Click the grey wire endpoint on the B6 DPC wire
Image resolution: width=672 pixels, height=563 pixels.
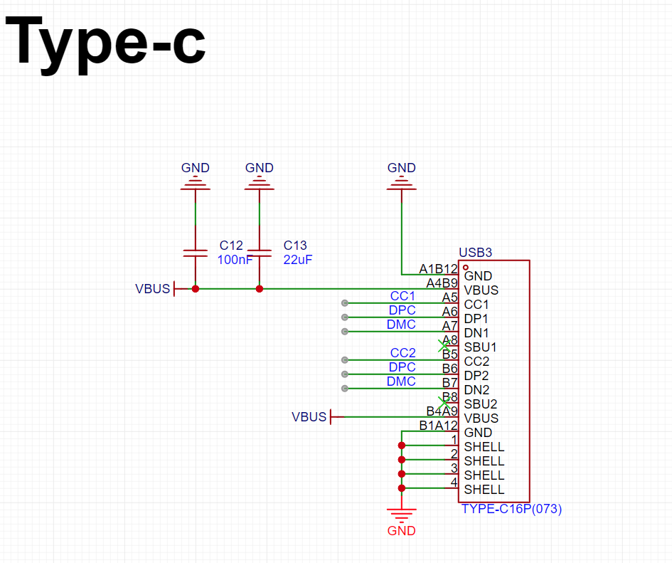tap(345, 374)
